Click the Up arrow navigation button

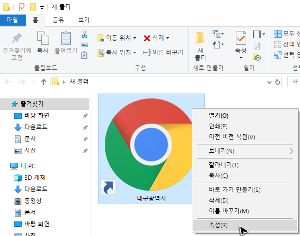pos(44,82)
